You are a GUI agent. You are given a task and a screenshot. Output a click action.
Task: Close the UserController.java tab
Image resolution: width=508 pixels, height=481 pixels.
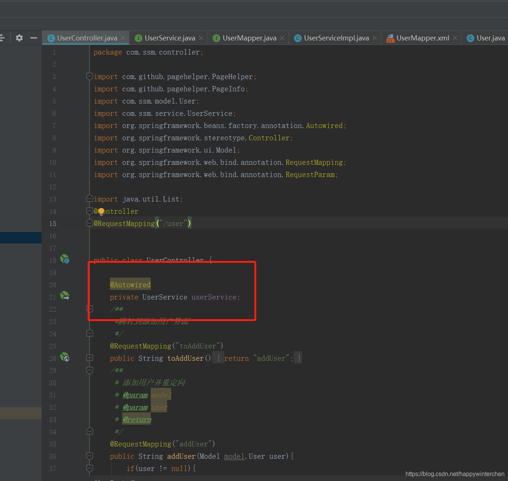123,38
